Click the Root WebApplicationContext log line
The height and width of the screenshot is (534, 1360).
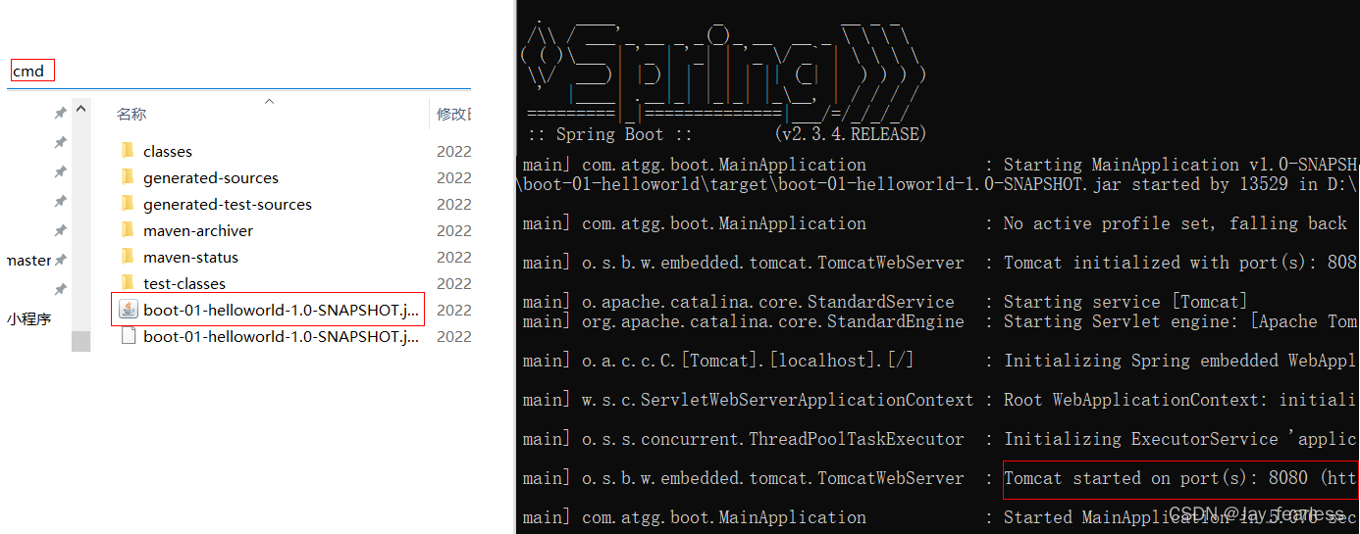coord(941,400)
